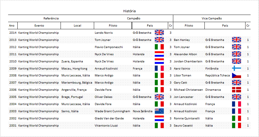Click the História title
259x137 pixels.
129,11
